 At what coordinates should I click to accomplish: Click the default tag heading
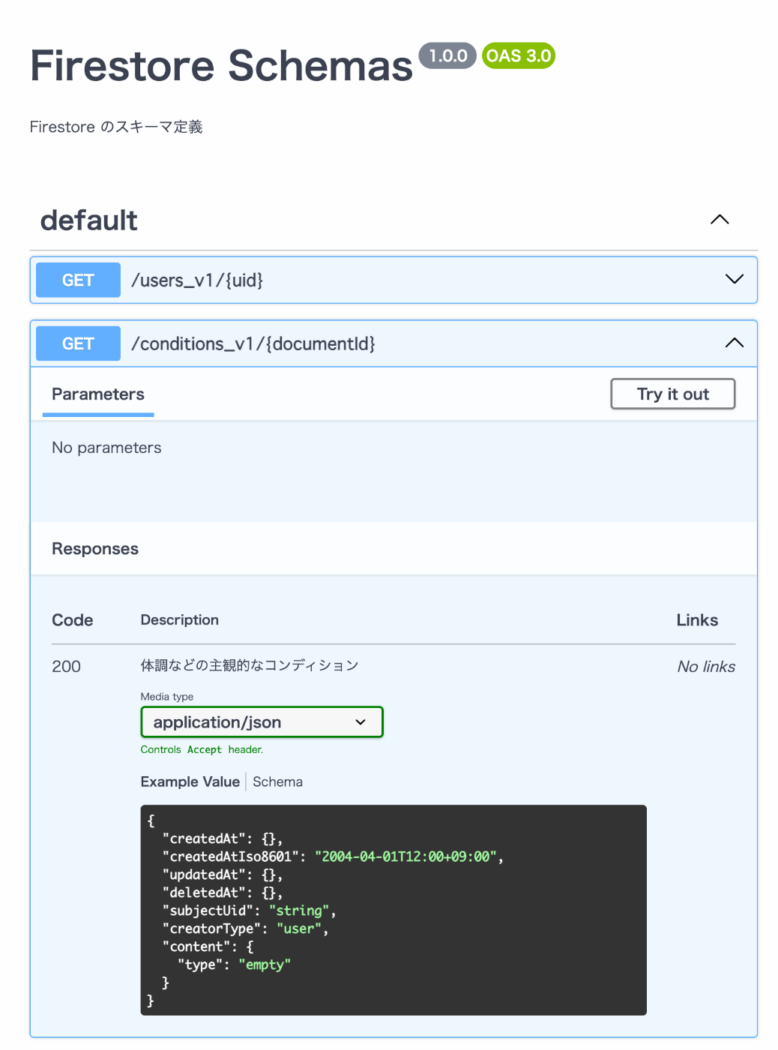point(88,220)
